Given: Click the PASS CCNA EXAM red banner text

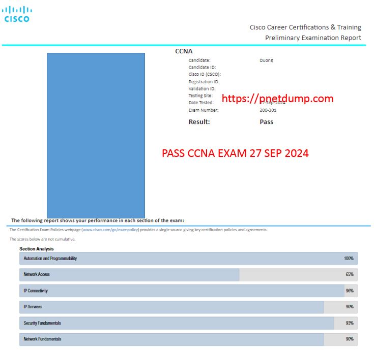Looking at the screenshot, I should (235, 153).
